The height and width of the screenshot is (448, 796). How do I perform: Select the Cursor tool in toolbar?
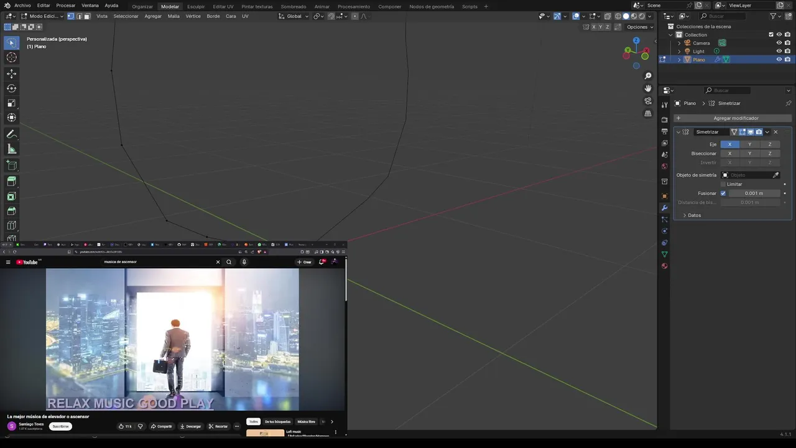[x=11, y=57]
